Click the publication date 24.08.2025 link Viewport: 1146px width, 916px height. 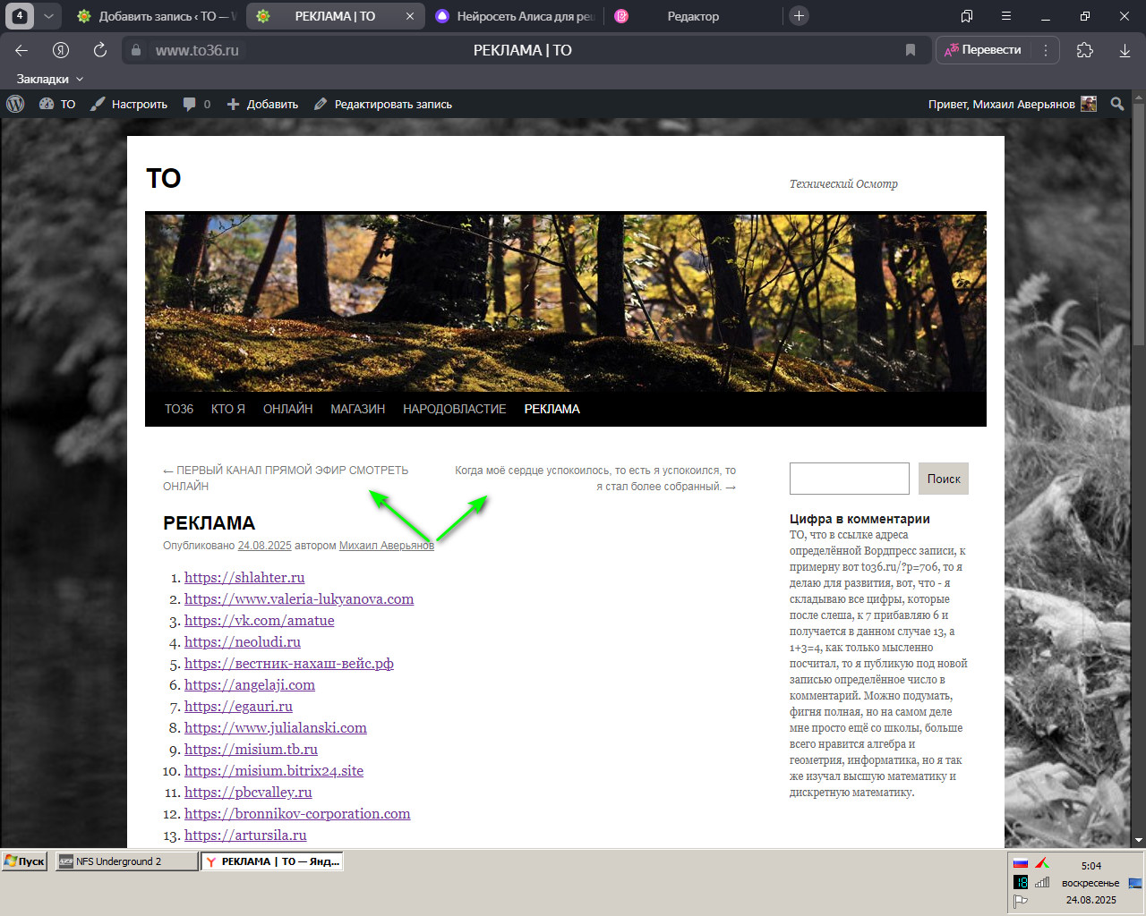pos(264,545)
